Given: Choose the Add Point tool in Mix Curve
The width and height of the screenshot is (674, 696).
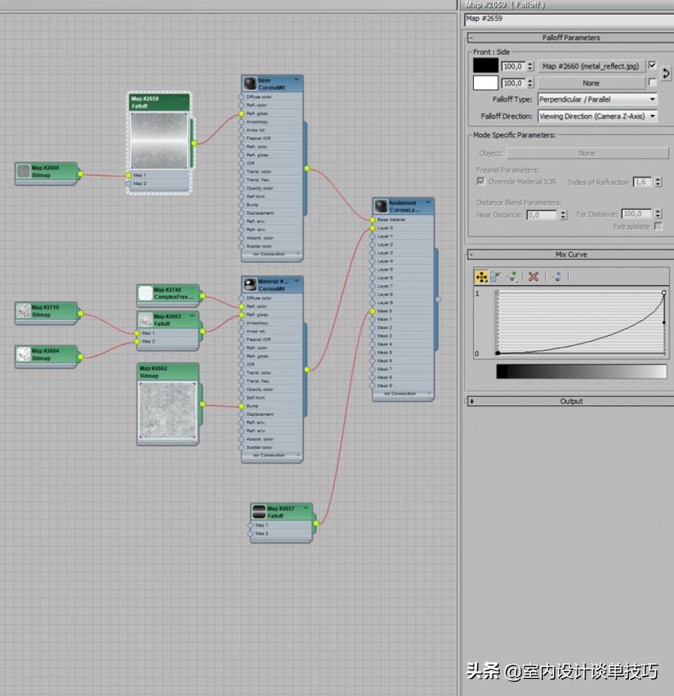Looking at the screenshot, I should click(x=512, y=276).
